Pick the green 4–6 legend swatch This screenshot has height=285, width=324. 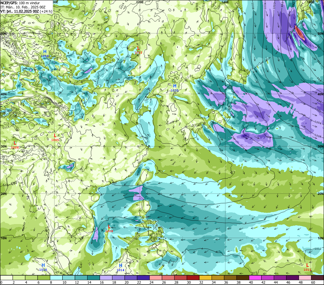coord(31,278)
